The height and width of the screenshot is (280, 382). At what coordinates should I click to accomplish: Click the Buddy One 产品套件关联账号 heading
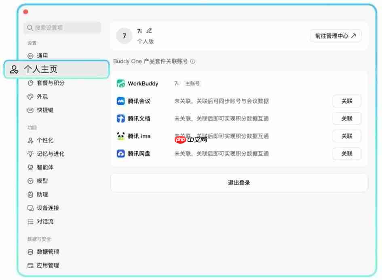tap(150, 61)
